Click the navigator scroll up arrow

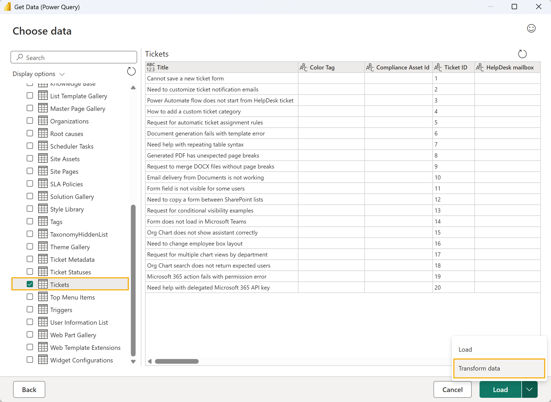tap(133, 88)
